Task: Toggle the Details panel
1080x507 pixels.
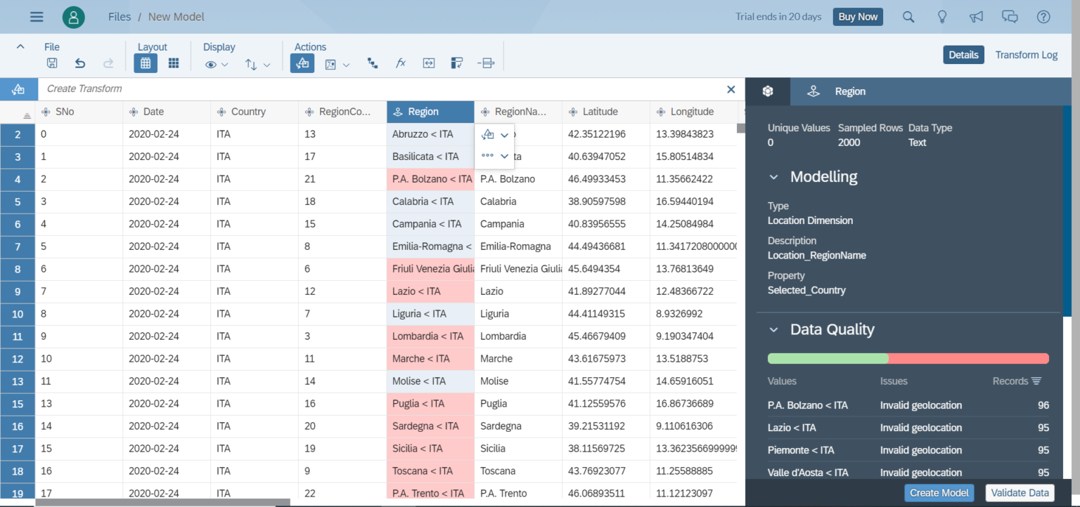Action: [x=963, y=55]
